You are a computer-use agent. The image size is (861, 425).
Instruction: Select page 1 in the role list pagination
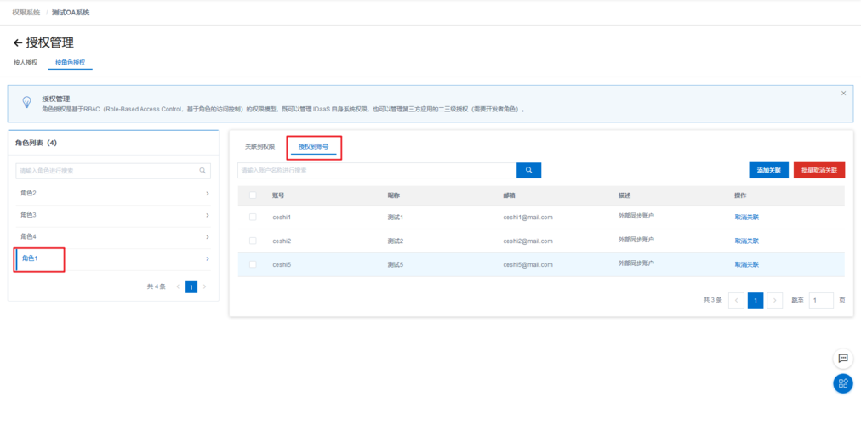click(x=191, y=286)
